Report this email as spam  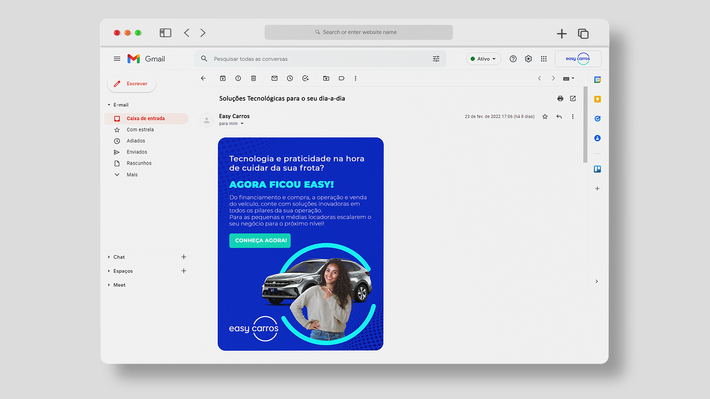pyautogui.click(x=238, y=78)
